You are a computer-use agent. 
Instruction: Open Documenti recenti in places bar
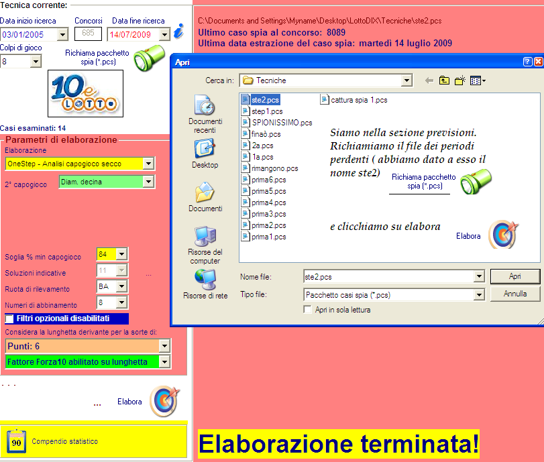[x=205, y=114]
